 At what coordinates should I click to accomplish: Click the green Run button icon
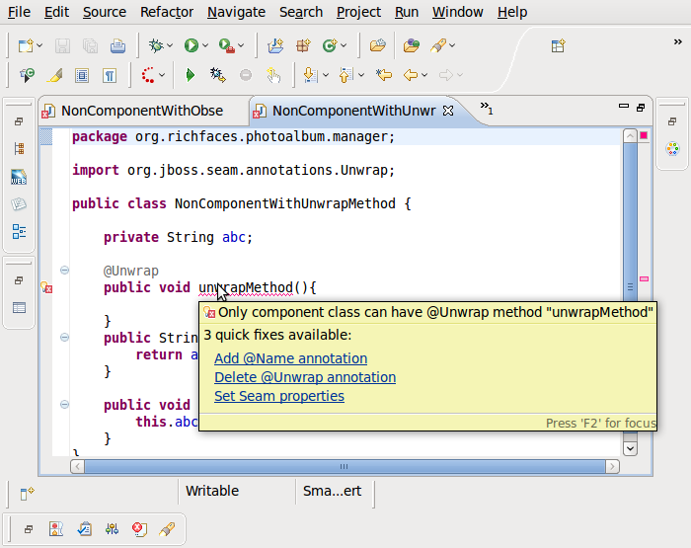point(191,45)
